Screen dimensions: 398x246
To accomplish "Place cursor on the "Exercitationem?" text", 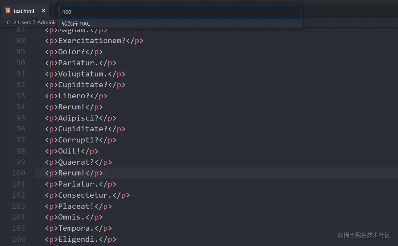I will coord(92,41).
